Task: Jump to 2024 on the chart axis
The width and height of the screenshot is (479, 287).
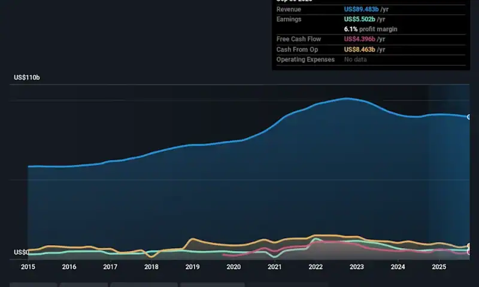Action: click(x=398, y=267)
